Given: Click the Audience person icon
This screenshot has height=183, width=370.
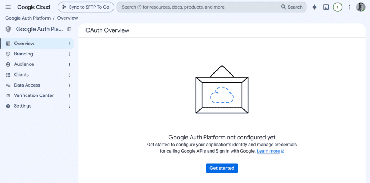Looking at the screenshot, I should coord(8,64).
